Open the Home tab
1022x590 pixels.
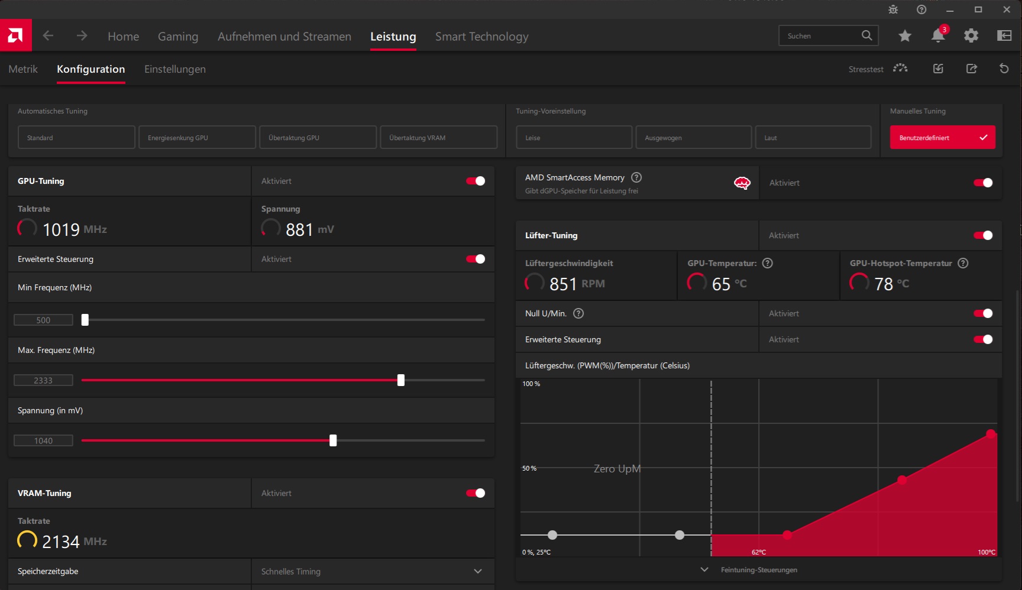pos(124,36)
